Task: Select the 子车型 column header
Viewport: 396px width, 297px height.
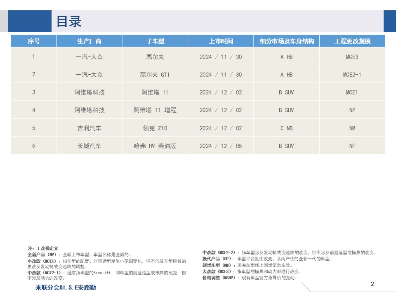Action: click(x=155, y=41)
